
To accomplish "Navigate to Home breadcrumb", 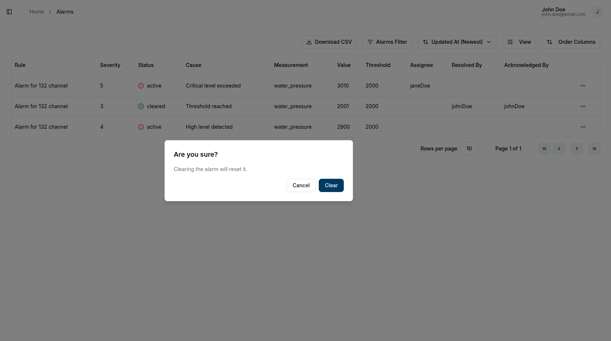I will pos(36,11).
